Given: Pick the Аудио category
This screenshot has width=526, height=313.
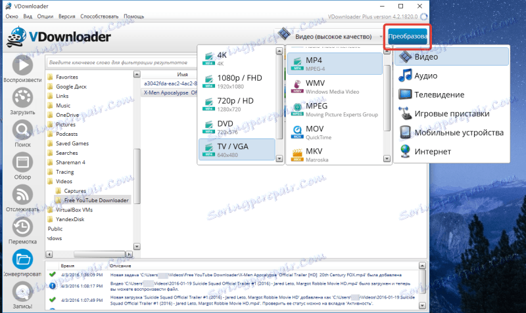Looking at the screenshot, I should (452, 75).
